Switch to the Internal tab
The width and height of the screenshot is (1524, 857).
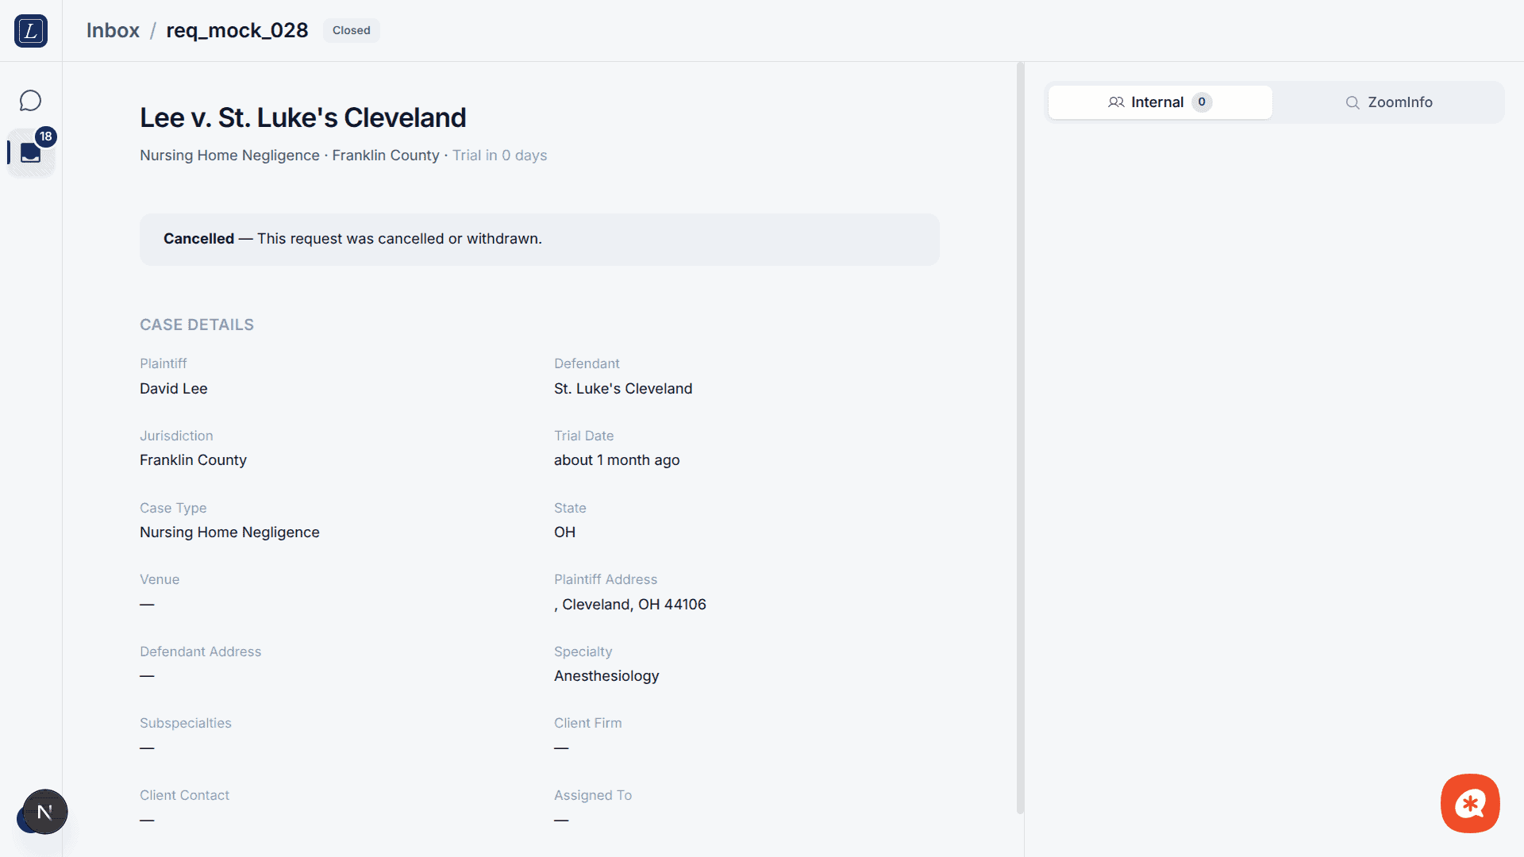tap(1159, 102)
